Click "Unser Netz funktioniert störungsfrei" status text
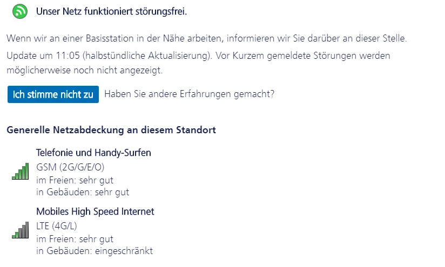Image resolution: width=445 pixels, height=267 pixels. coord(111,11)
